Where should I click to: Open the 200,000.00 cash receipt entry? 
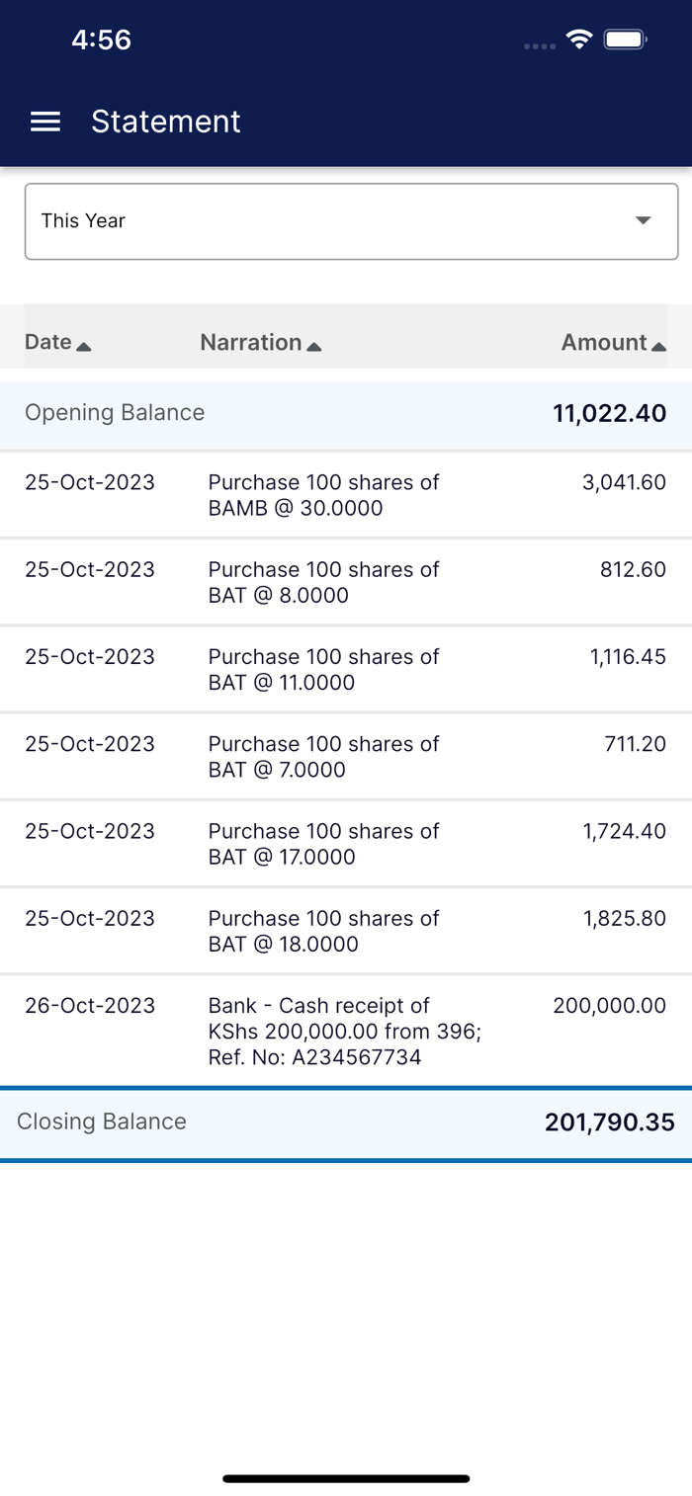[346, 1031]
